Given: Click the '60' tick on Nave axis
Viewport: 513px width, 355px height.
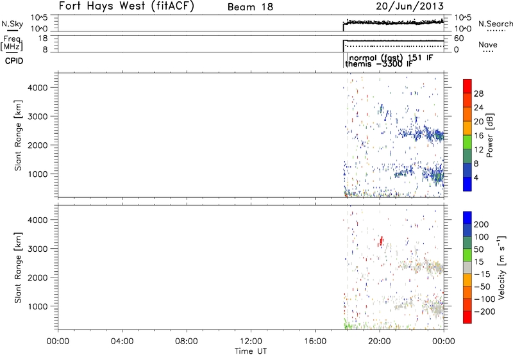Looking at the screenshot, I should [458, 38].
